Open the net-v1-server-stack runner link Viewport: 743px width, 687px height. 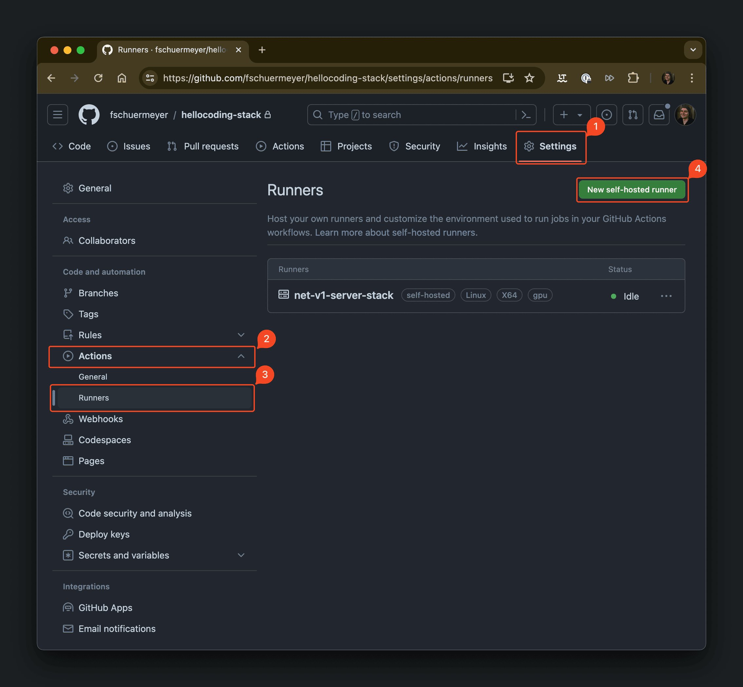[343, 295]
